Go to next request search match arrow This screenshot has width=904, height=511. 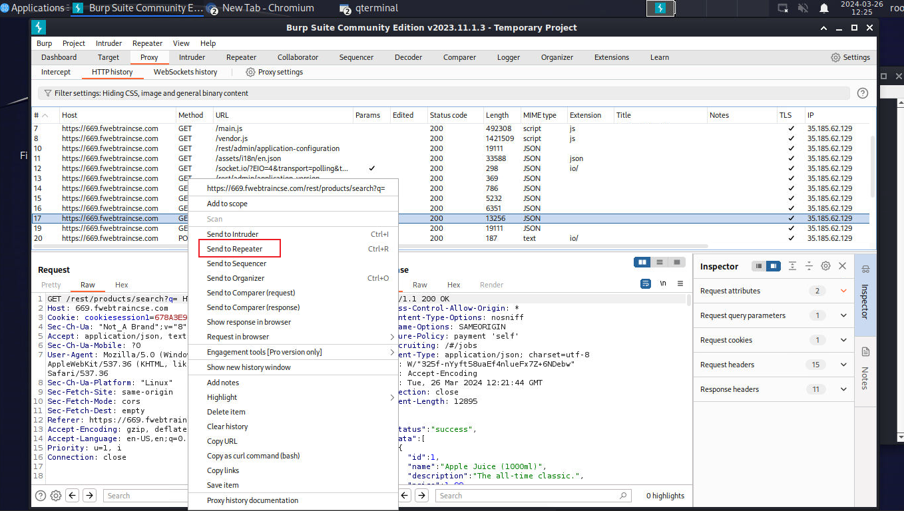pyautogui.click(x=89, y=496)
